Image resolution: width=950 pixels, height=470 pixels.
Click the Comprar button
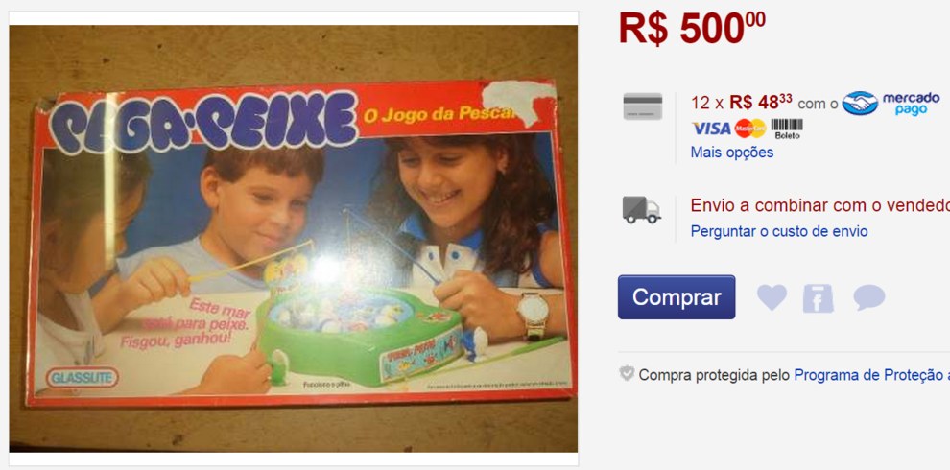pyautogui.click(x=677, y=296)
